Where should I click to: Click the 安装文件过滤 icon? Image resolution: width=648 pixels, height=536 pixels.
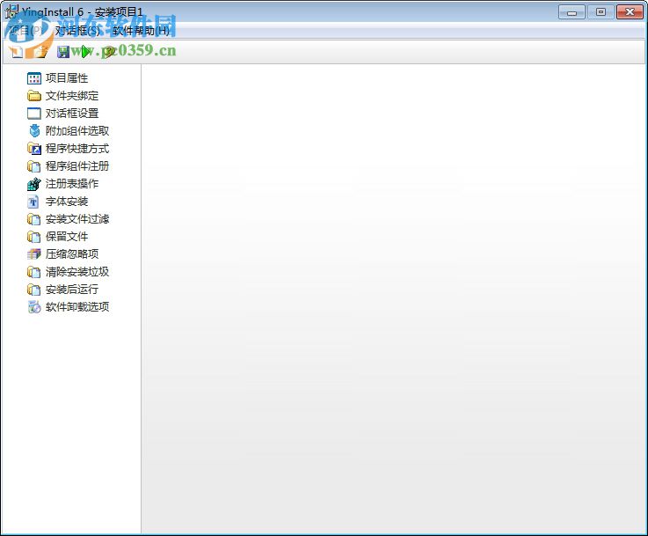[x=34, y=219]
